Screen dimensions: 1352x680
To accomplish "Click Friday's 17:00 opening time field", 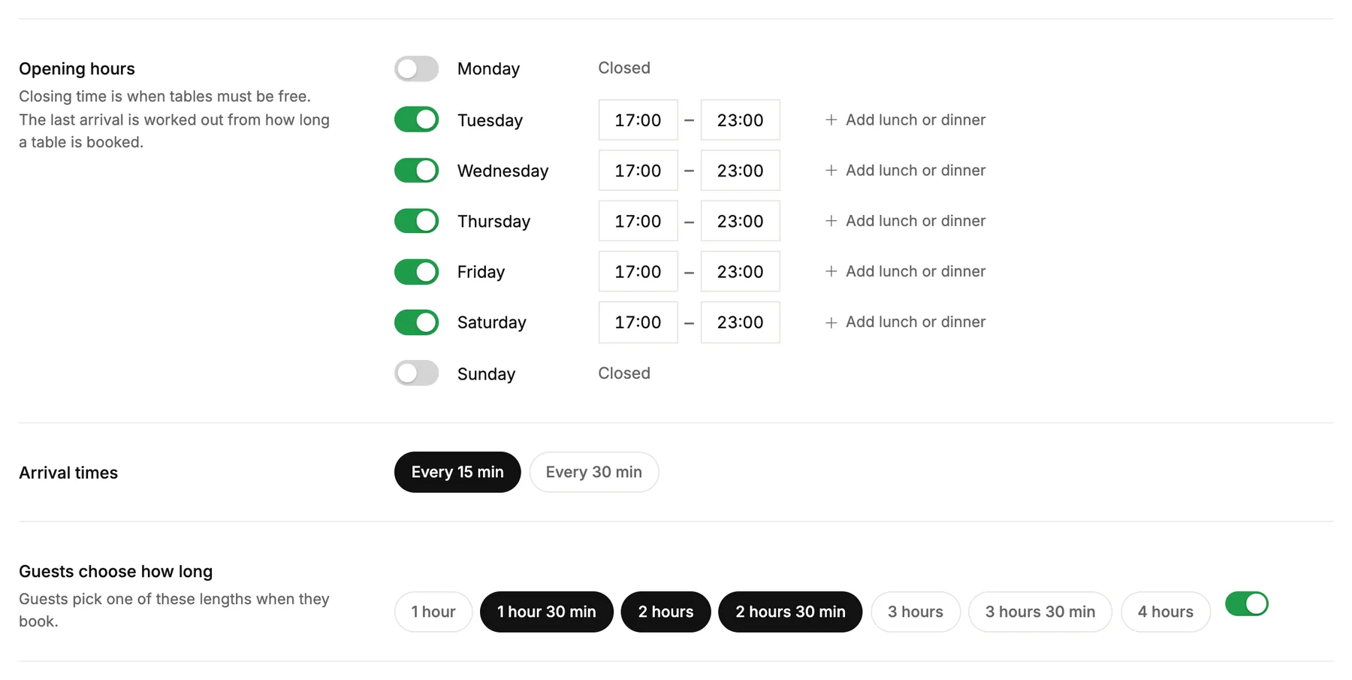I will [638, 271].
